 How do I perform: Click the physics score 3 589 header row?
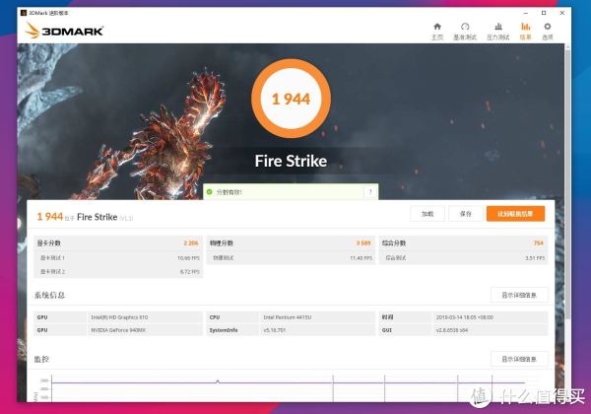coord(290,242)
